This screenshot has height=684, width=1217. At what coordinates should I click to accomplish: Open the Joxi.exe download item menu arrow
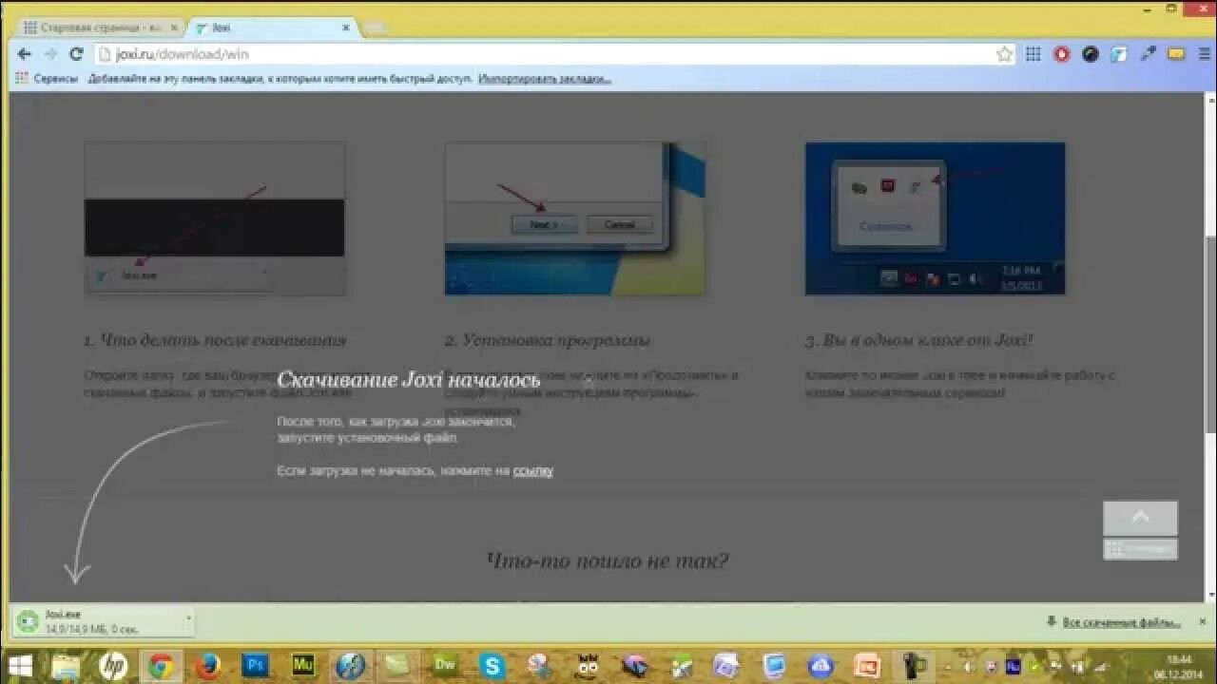pos(188,618)
